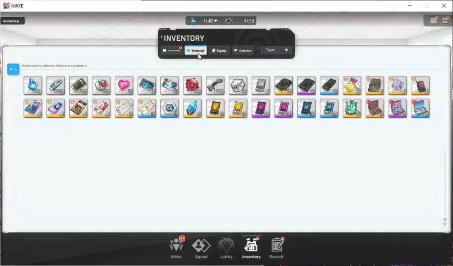Click the credits amount 14139 K
Viewport: 453px width, 266px height.
248,21
